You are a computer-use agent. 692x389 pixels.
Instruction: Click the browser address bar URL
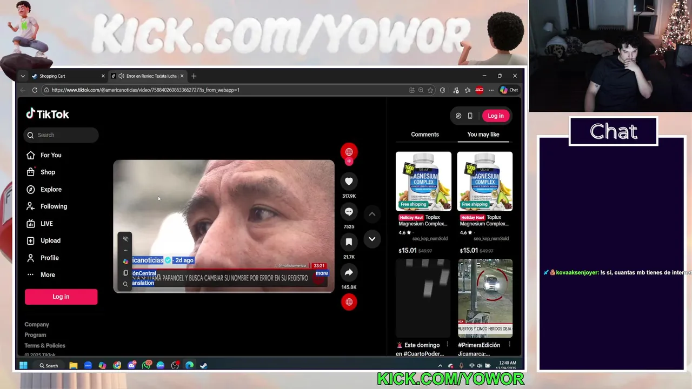(x=145, y=90)
